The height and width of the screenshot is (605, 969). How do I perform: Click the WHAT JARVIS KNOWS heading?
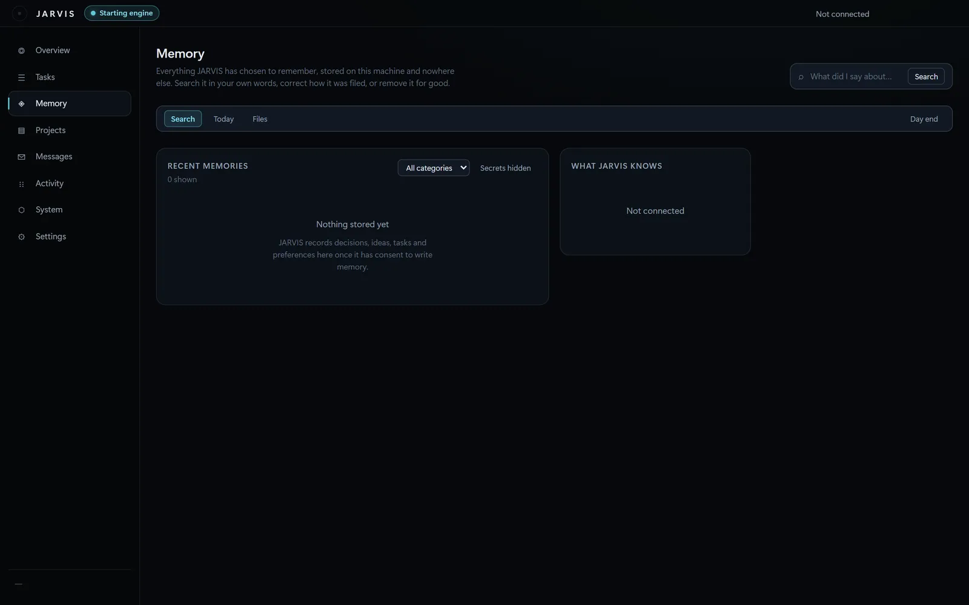tap(617, 166)
